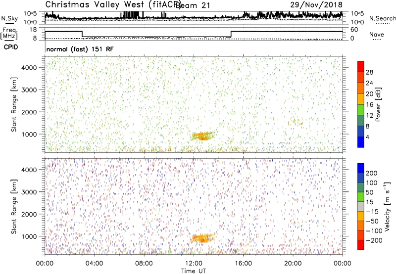
Task: Click the "100" velocity colorbar value
Action: 372,183
